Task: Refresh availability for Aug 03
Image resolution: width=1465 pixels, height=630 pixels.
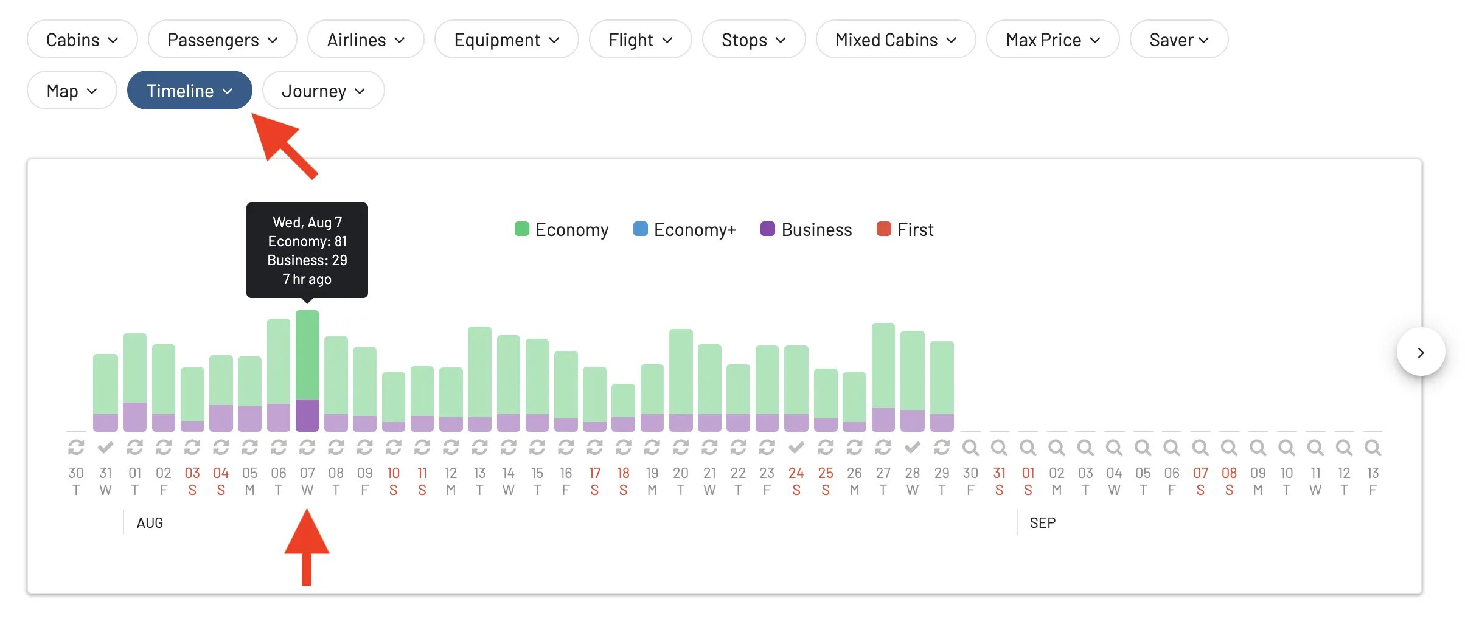Action: (x=192, y=448)
